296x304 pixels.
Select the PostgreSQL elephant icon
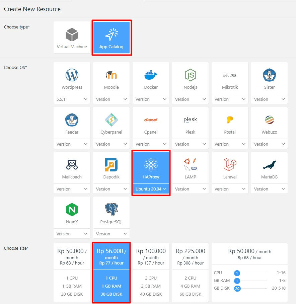point(111,210)
